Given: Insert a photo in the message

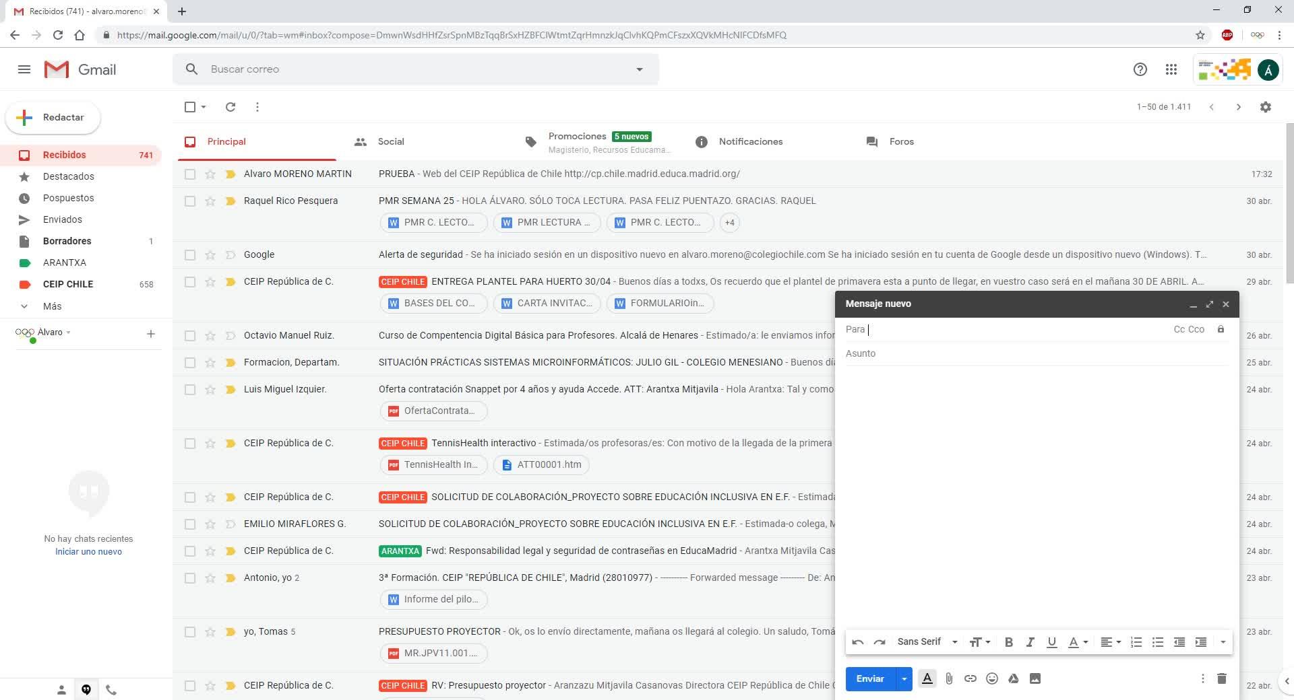Looking at the screenshot, I should [x=1035, y=678].
